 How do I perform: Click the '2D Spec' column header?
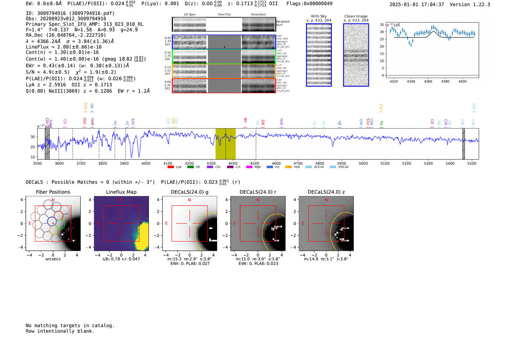click(x=190, y=15)
